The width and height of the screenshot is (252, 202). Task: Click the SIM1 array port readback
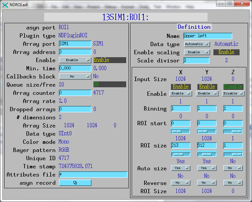[98, 43]
